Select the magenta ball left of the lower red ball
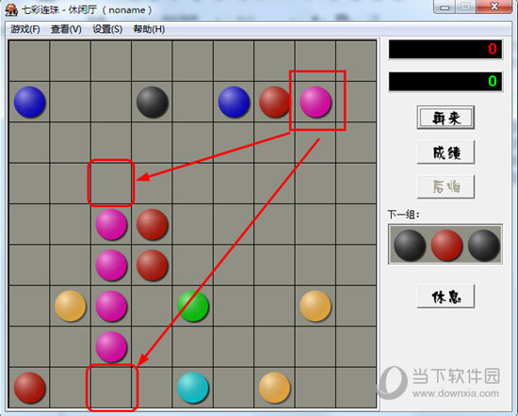The width and height of the screenshot is (518, 416). pyautogui.click(x=111, y=265)
